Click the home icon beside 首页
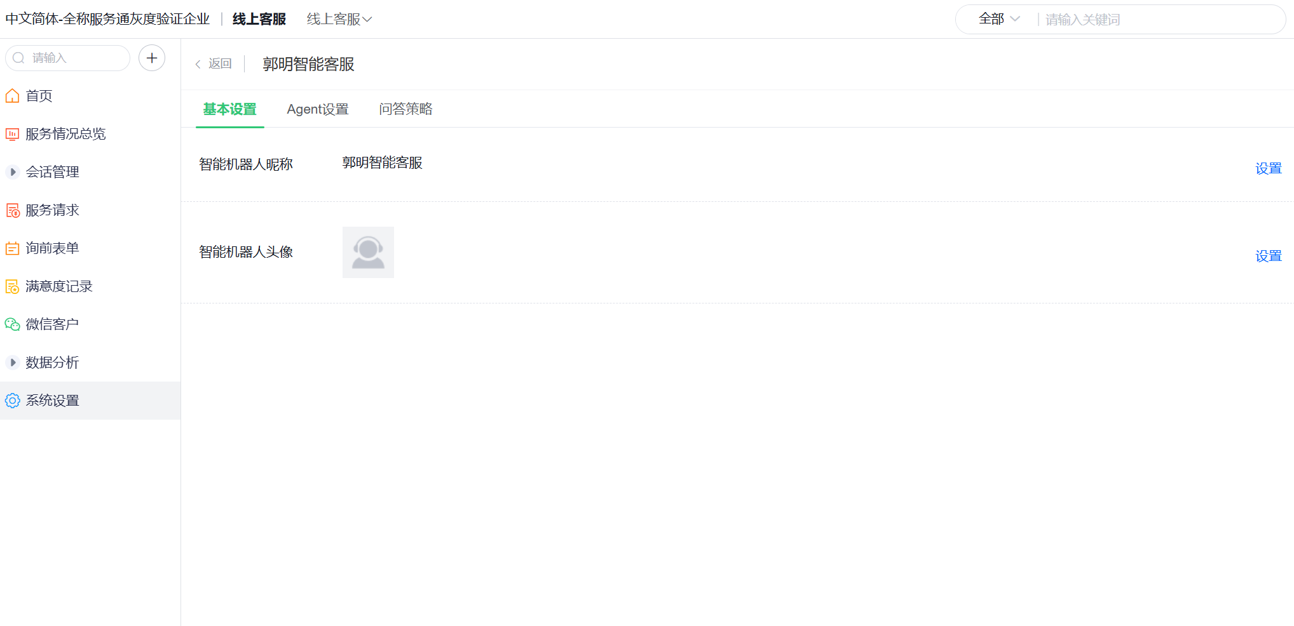1294x626 pixels. 12,96
